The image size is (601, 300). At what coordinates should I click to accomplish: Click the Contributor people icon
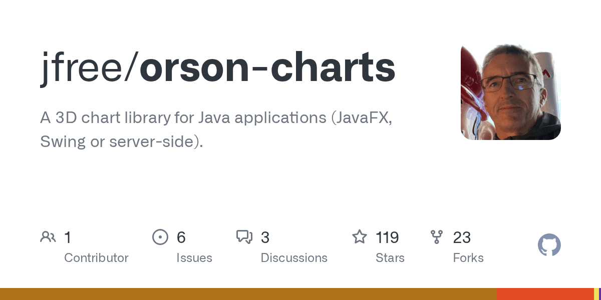click(48, 237)
